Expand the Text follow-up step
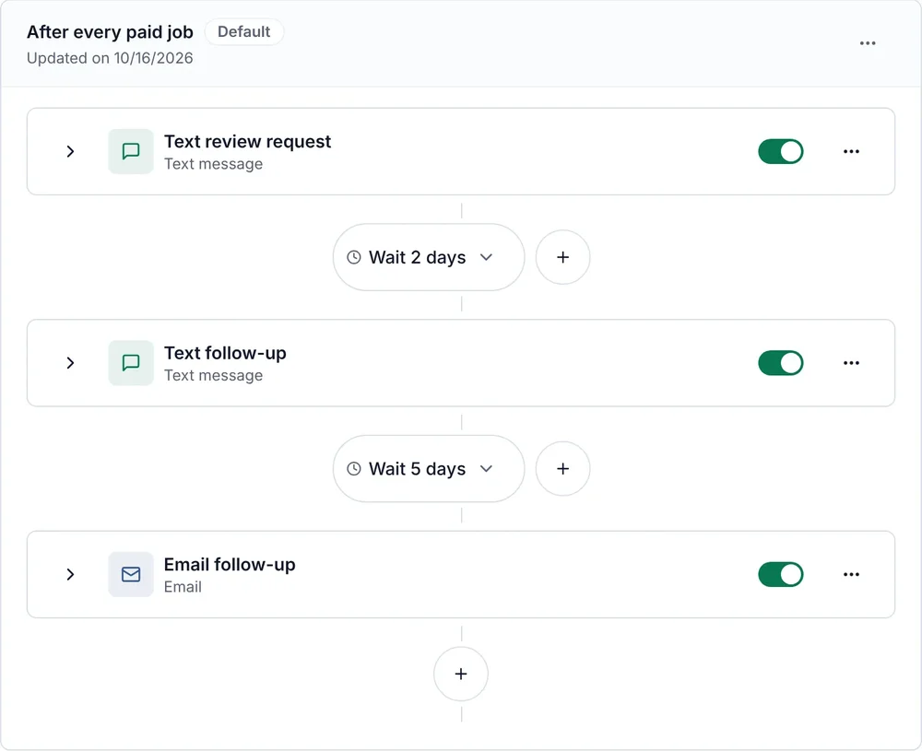Viewport: 922px width, 751px height. coord(71,363)
